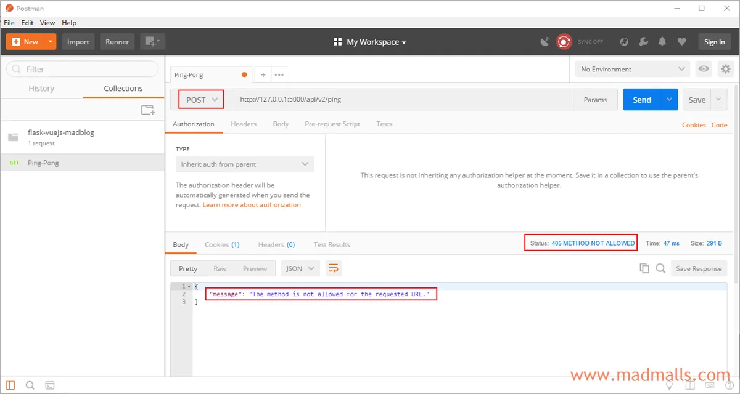Open manage environments gear icon

[x=726, y=69]
